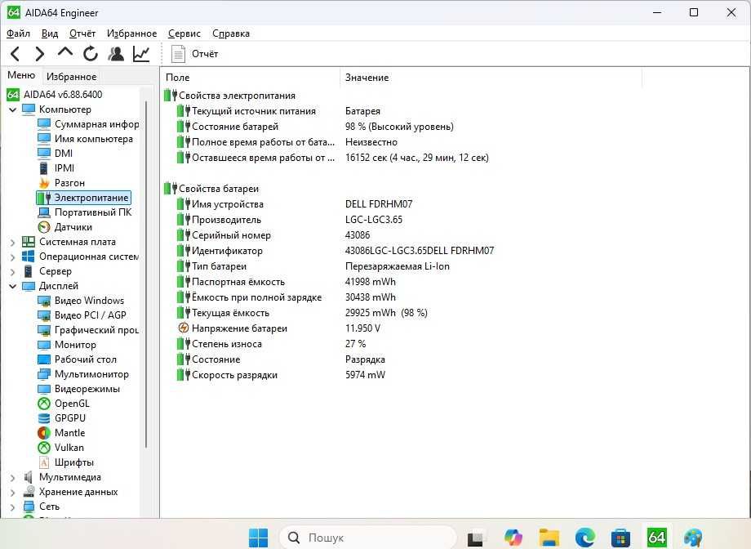
Task: Click the Шрифты item icon
Action: pyautogui.click(x=44, y=462)
